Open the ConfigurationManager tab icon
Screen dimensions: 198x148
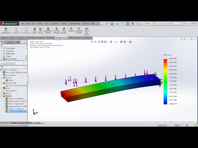click(x=10, y=42)
